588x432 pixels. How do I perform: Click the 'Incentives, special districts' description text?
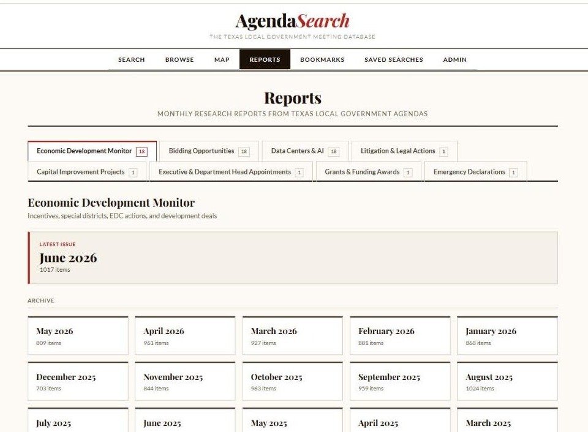click(123, 216)
